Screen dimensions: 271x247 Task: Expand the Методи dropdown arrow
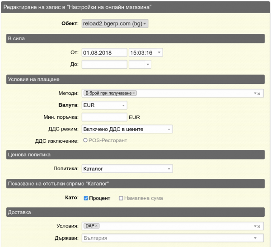[x=255, y=93]
